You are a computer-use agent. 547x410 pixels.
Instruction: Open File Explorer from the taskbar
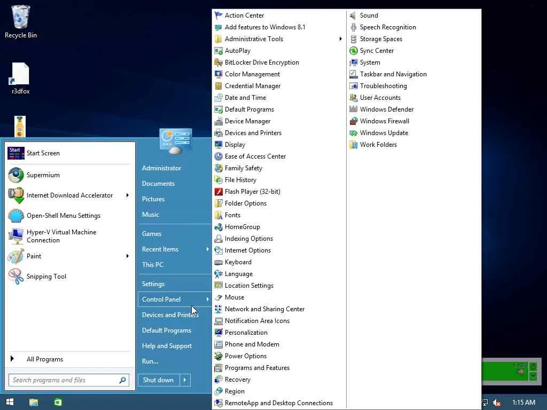34,403
